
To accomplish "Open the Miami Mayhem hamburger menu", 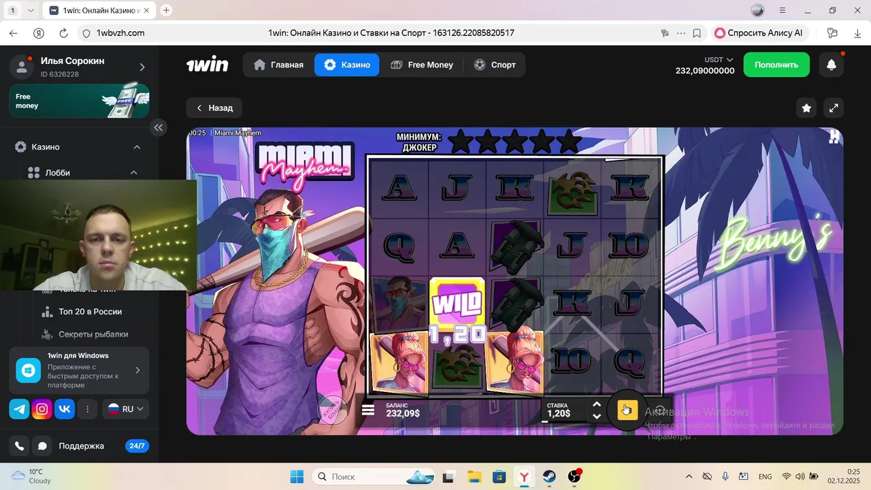I will (368, 410).
